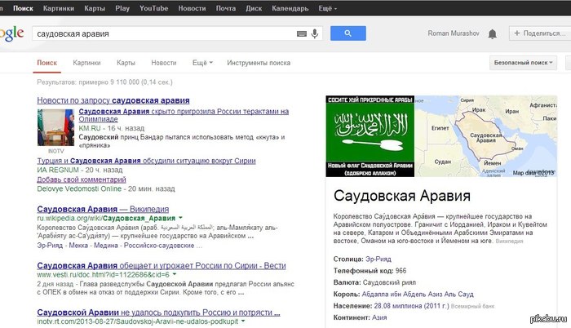Open the Азия continent link
The image size is (571, 328).
coord(379,317)
